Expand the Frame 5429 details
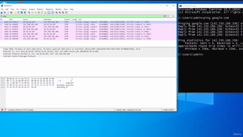The width and height of the screenshot is (243, 137). tap(1, 49)
